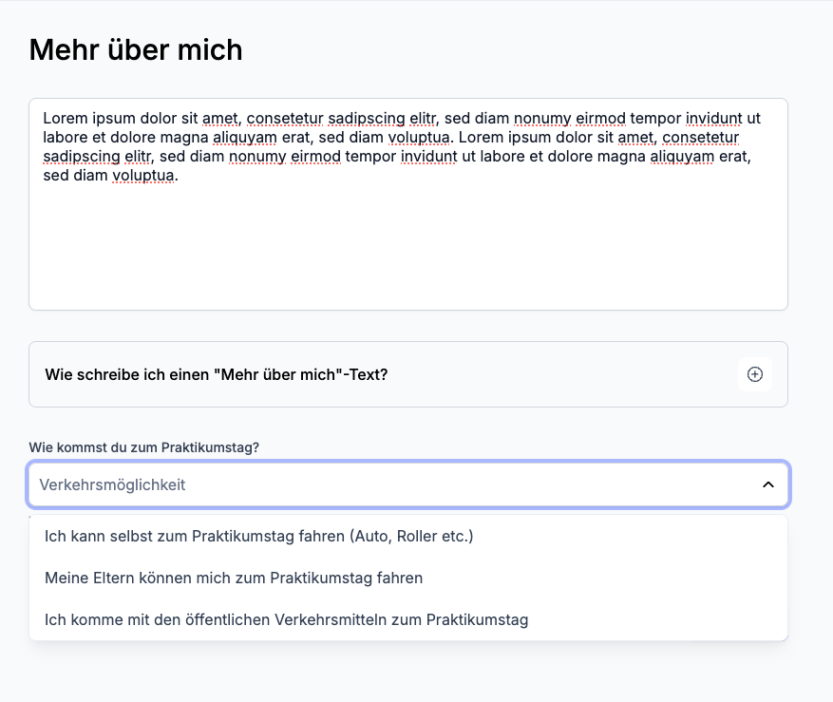Click the word 'invidunt' on the first line
This screenshot has width=833, height=702.
point(702,119)
